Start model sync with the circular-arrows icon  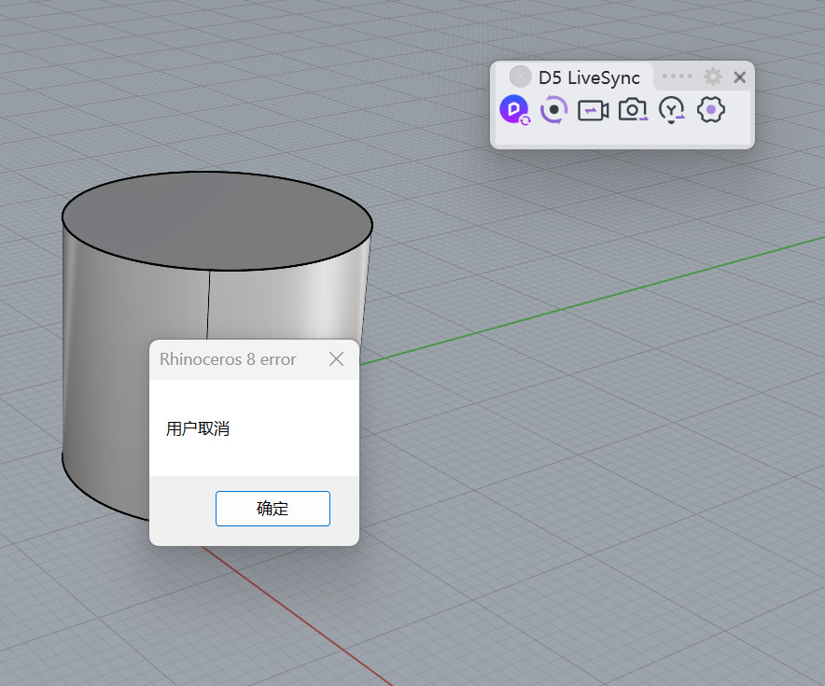coord(554,109)
